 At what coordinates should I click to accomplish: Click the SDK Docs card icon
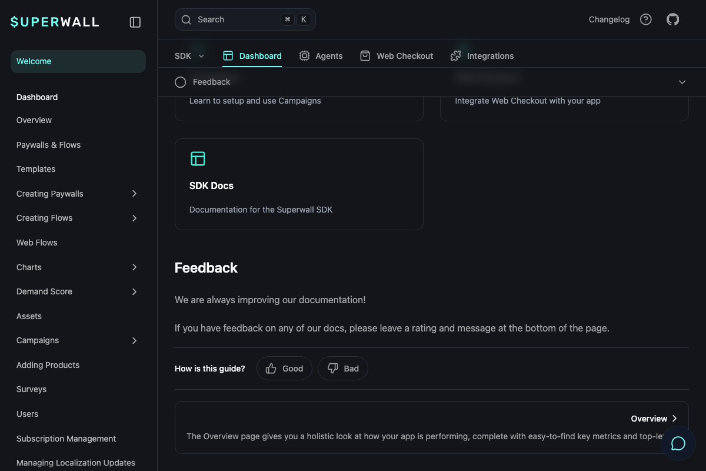(198, 158)
